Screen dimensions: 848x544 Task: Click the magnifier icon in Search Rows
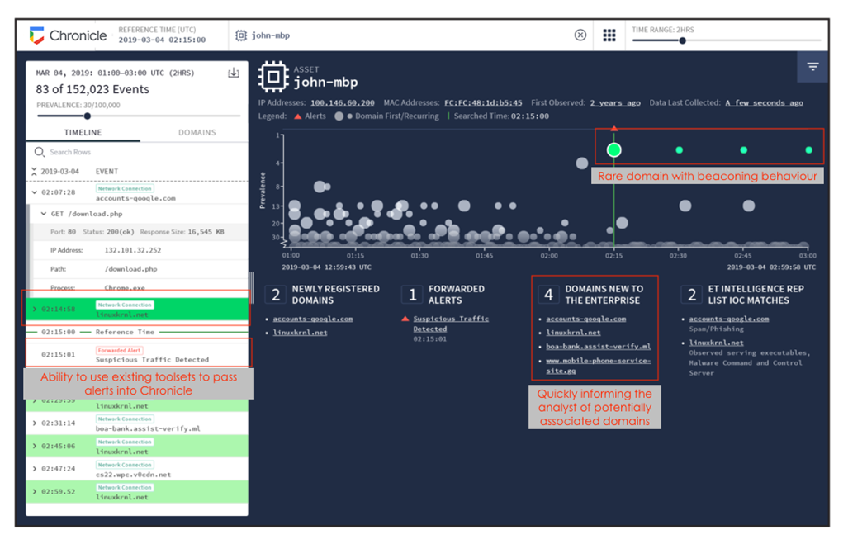coord(40,152)
